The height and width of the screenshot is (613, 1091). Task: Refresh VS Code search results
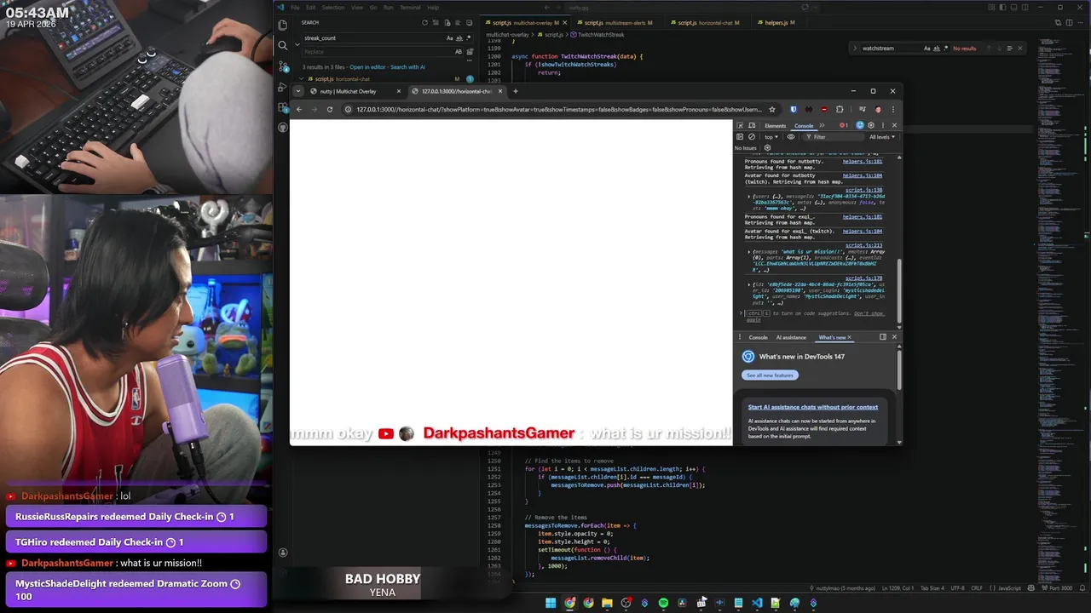(x=424, y=22)
